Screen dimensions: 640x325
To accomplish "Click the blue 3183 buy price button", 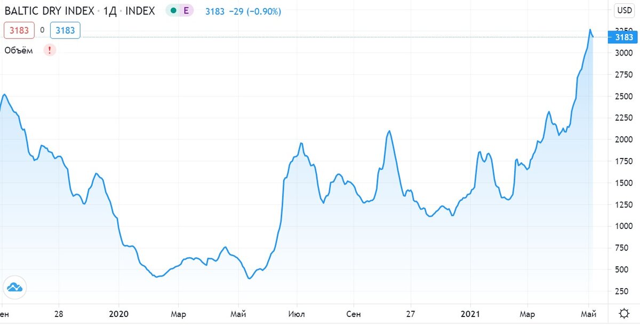I will click(x=65, y=30).
